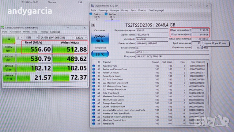The height and width of the screenshot is (132, 234).
Task: Open CrystalDiskMark Файл menu
Action: tap(5, 32)
